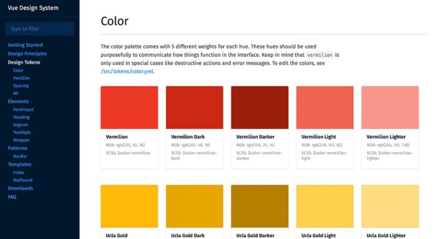This screenshot has height=239, width=448.
Task: Click the Type to filter search field
Action: coord(40,29)
